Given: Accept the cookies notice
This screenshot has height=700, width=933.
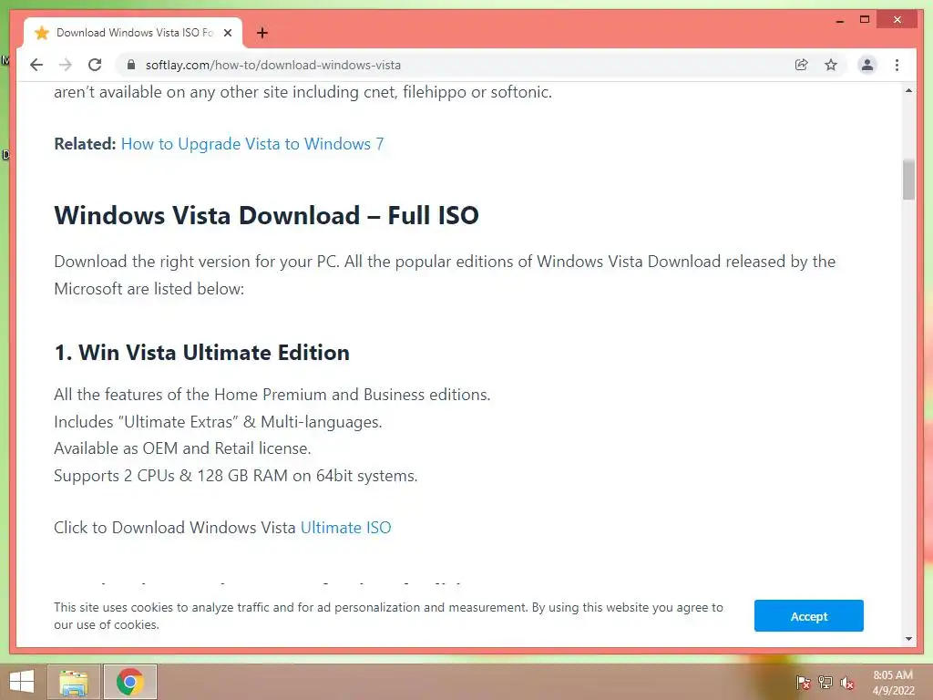Looking at the screenshot, I should click(x=809, y=616).
